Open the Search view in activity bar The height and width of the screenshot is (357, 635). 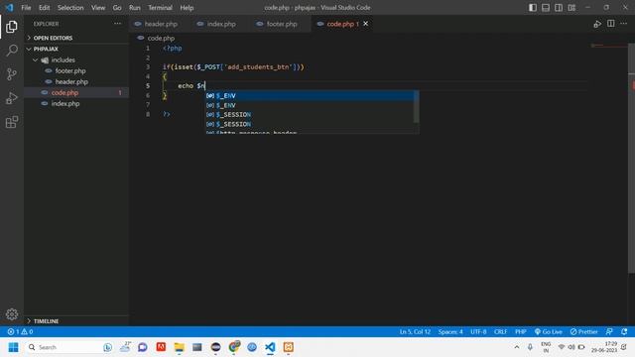pos(11,51)
